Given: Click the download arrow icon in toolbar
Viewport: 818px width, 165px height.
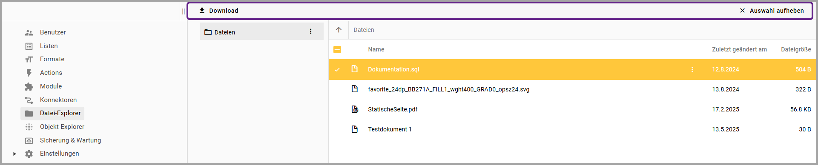Looking at the screenshot, I should (x=202, y=11).
